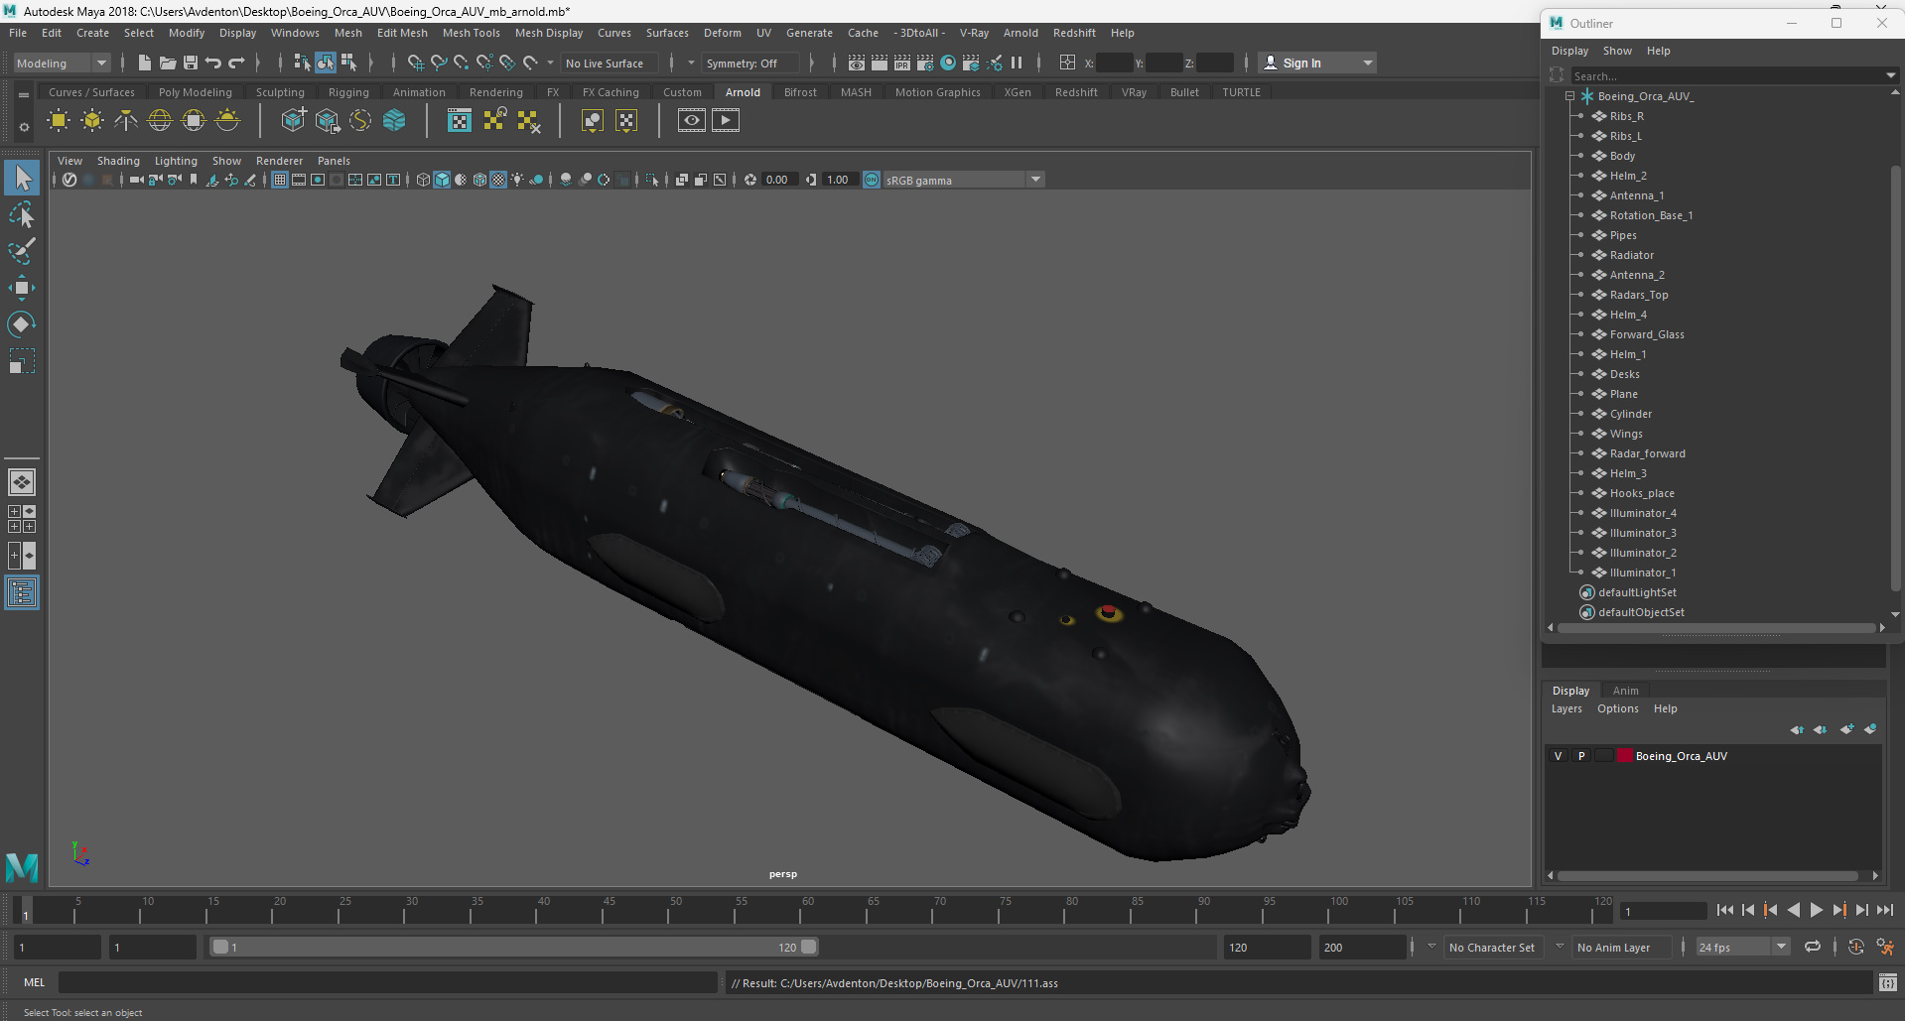
Task: Open the Script Editor icon
Action: (x=1887, y=982)
